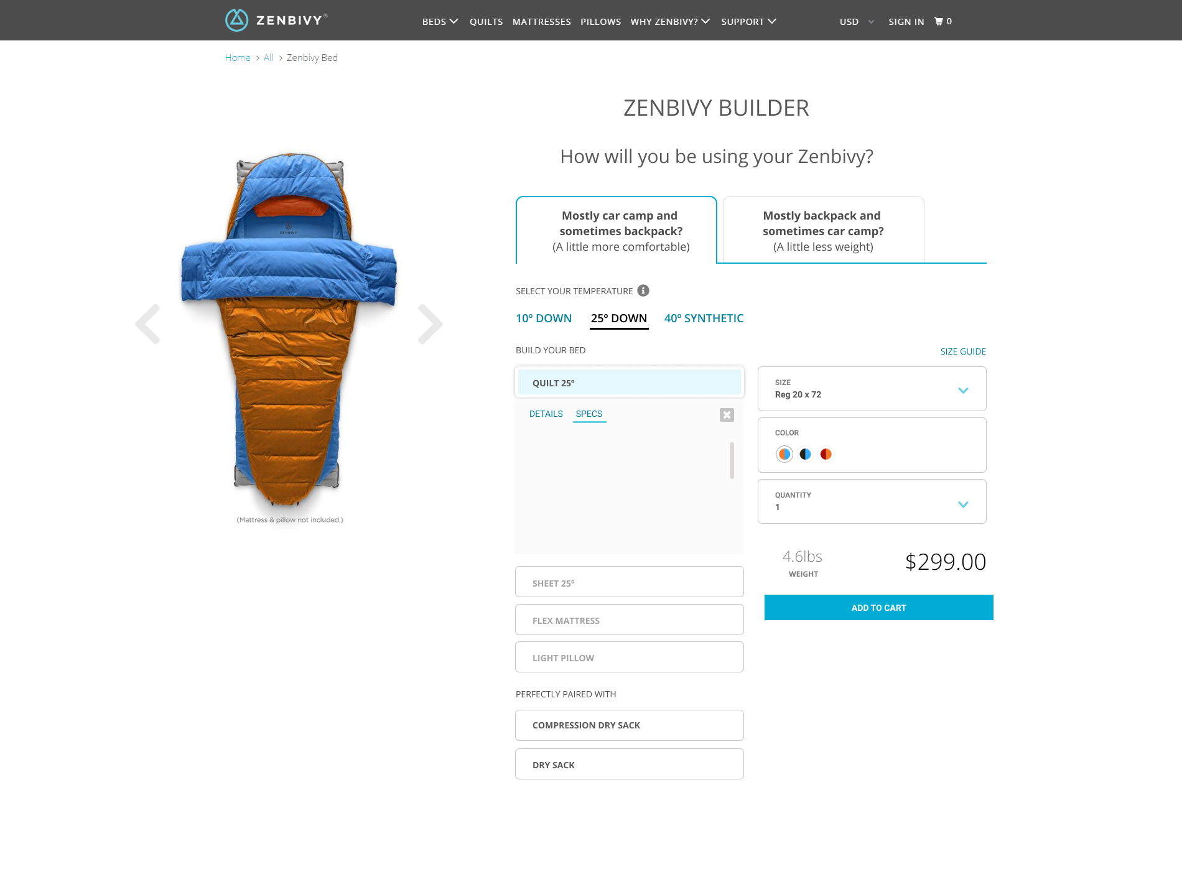This screenshot has width=1182, height=869.
Task: Open the Beds navigation menu
Action: pyautogui.click(x=440, y=22)
